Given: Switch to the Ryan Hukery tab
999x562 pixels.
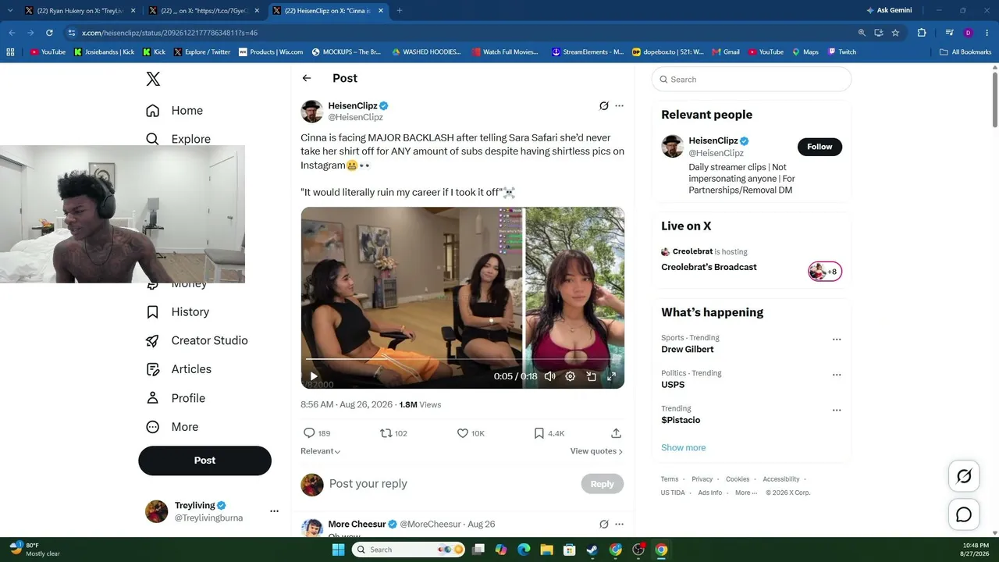Looking at the screenshot, I should coord(78,11).
